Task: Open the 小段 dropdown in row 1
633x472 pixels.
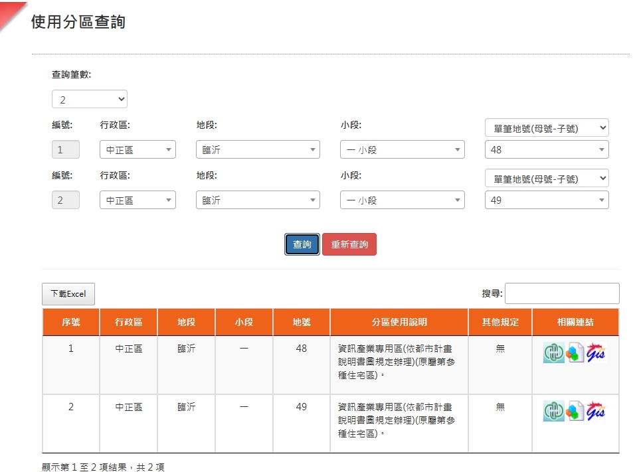Action: coord(402,150)
